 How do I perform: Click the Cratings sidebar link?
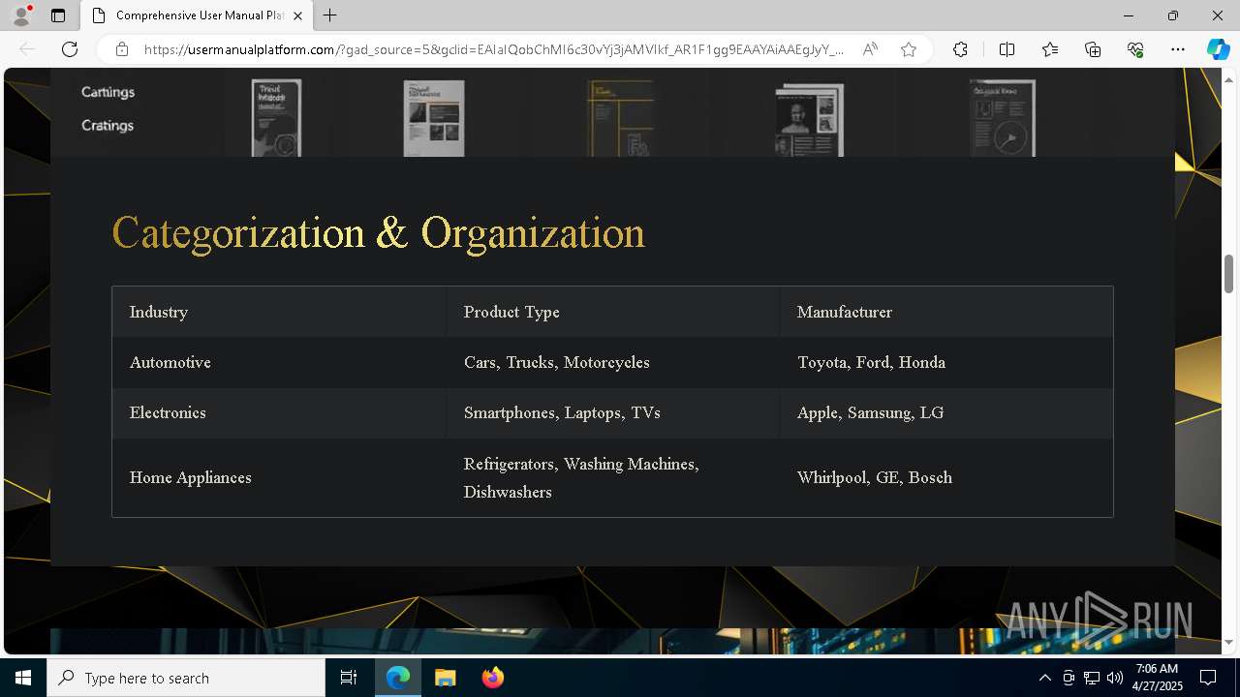108,125
